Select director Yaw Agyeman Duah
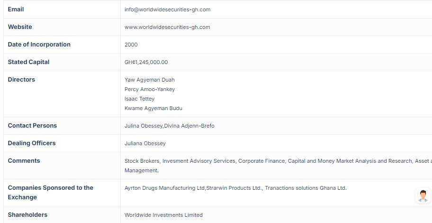 (149, 80)
